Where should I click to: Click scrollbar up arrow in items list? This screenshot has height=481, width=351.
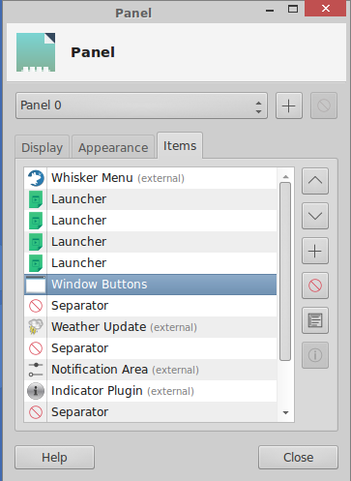(x=285, y=177)
